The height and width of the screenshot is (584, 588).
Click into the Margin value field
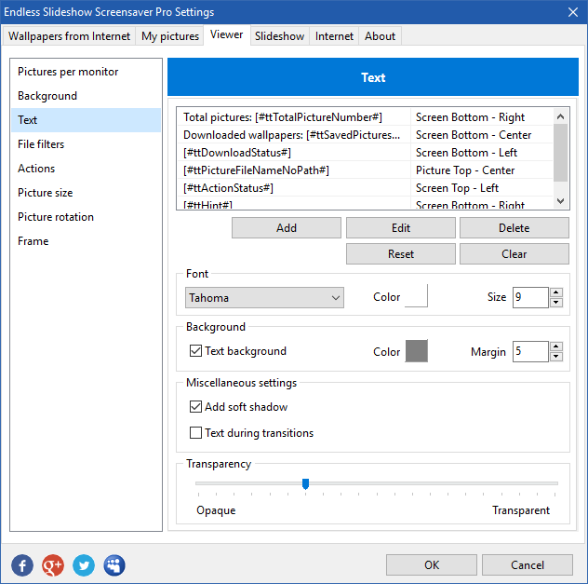coord(530,351)
